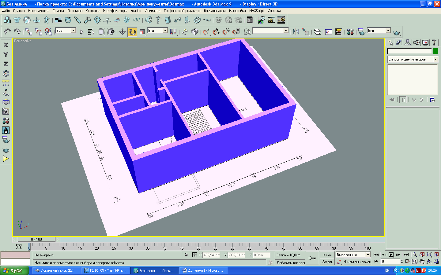Image resolution: width=441 pixels, height=275 pixels.
Task: Open Render Scene dialog teapot icon
Action: point(362,31)
